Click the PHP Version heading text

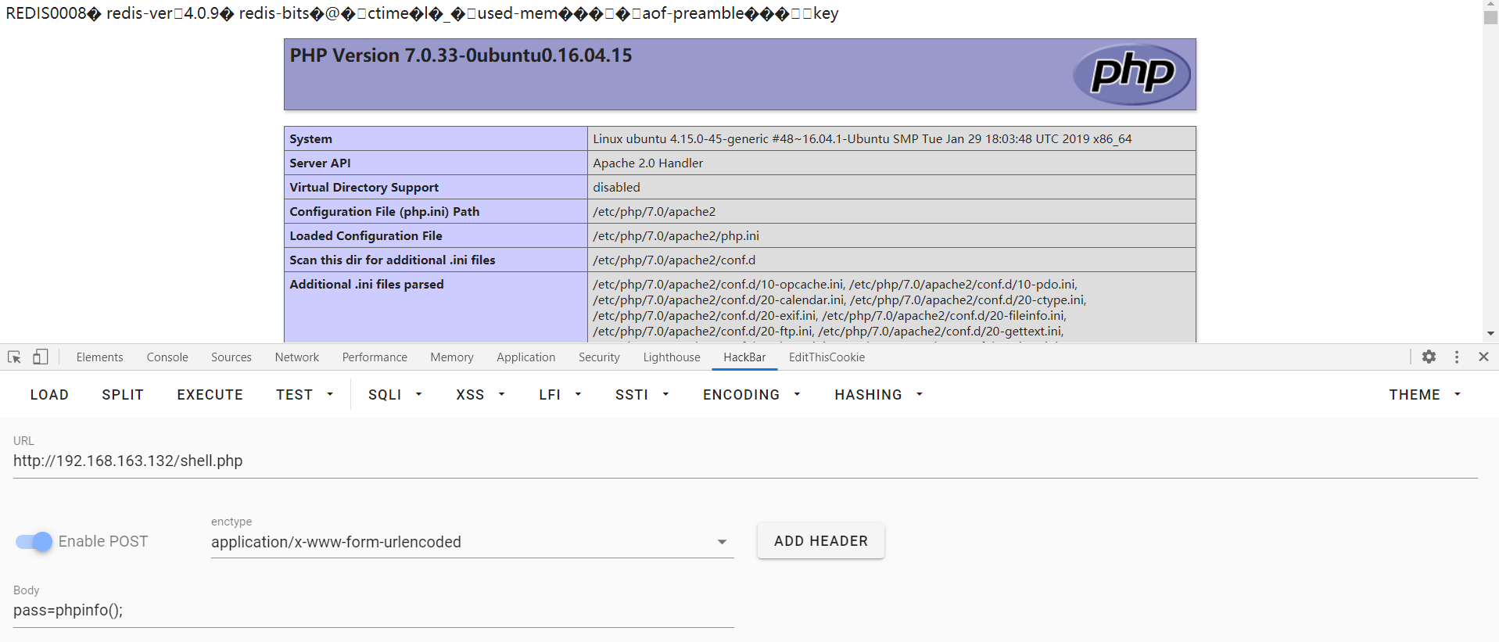461,56
